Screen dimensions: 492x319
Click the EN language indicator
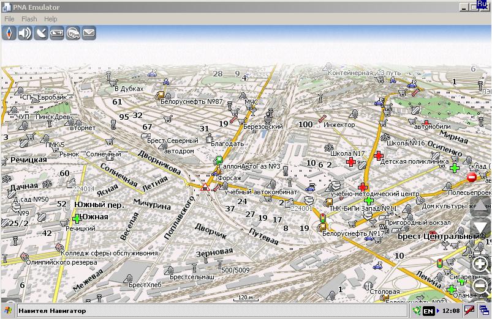(428, 311)
